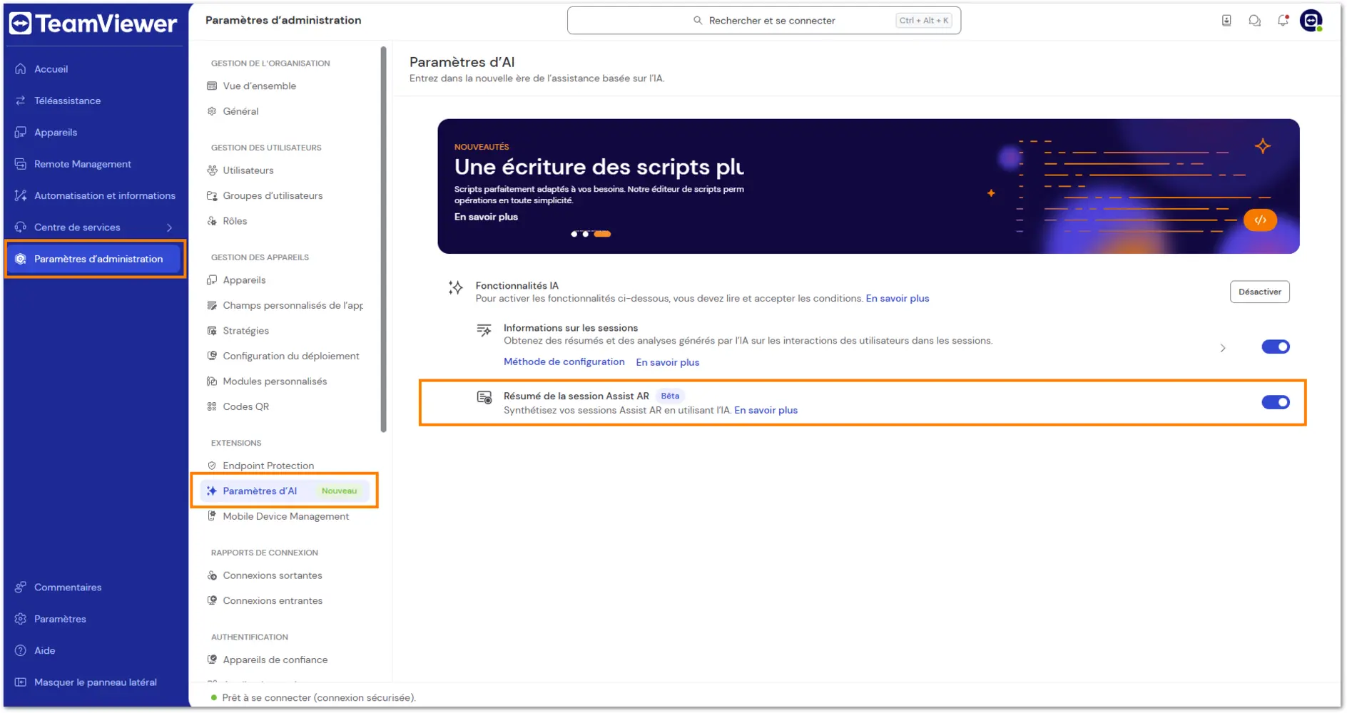Image resolution: width=1347 pixels, height=713 pixels.
Task: Toggle Informations sur les sessions switch
Action: point(1276,347)
